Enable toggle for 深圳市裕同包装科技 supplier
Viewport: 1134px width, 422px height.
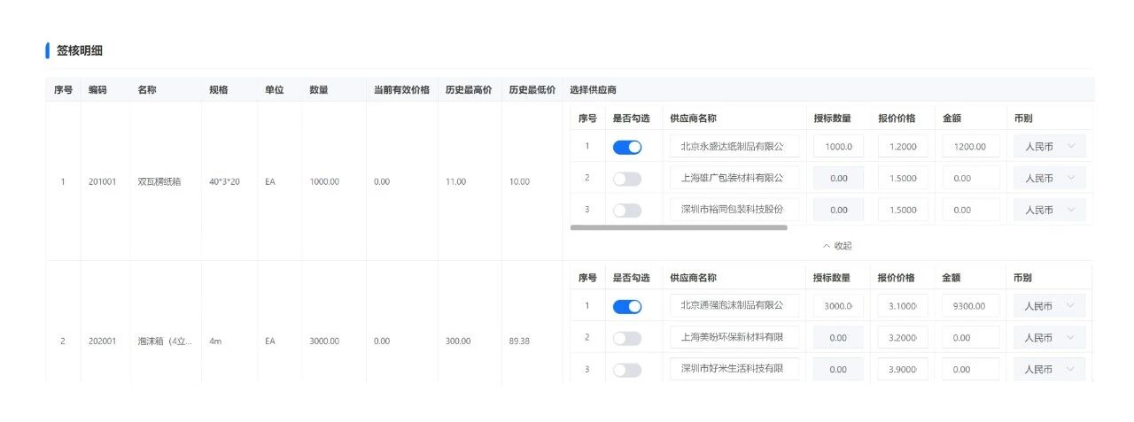coord(626,211)
